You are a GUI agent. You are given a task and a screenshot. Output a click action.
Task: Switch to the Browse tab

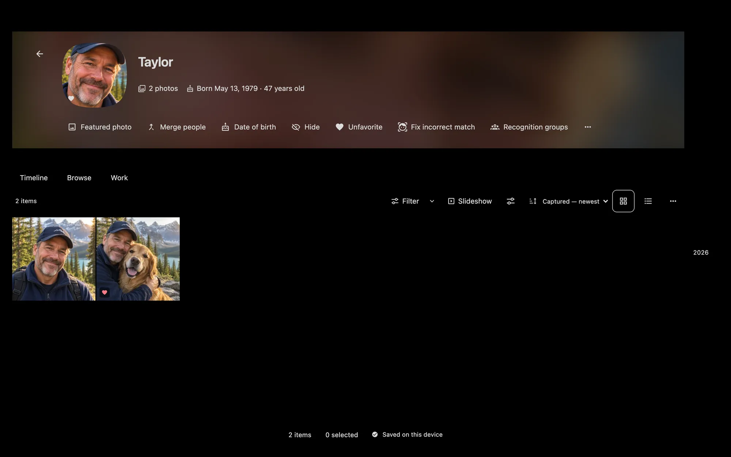[x=79, y=178]
